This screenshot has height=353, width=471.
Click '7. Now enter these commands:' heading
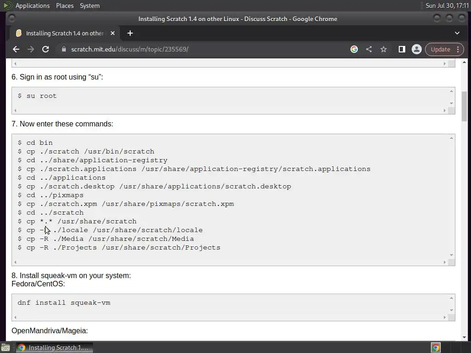coord(63,124)
